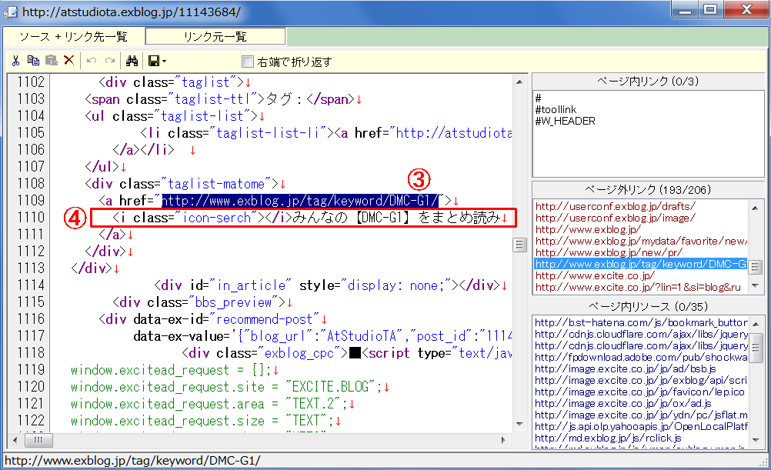Click external links list scrollbar thumb

click(756, 267)
